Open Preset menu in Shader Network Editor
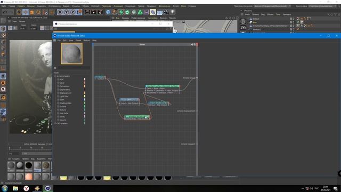 point(78,41)
